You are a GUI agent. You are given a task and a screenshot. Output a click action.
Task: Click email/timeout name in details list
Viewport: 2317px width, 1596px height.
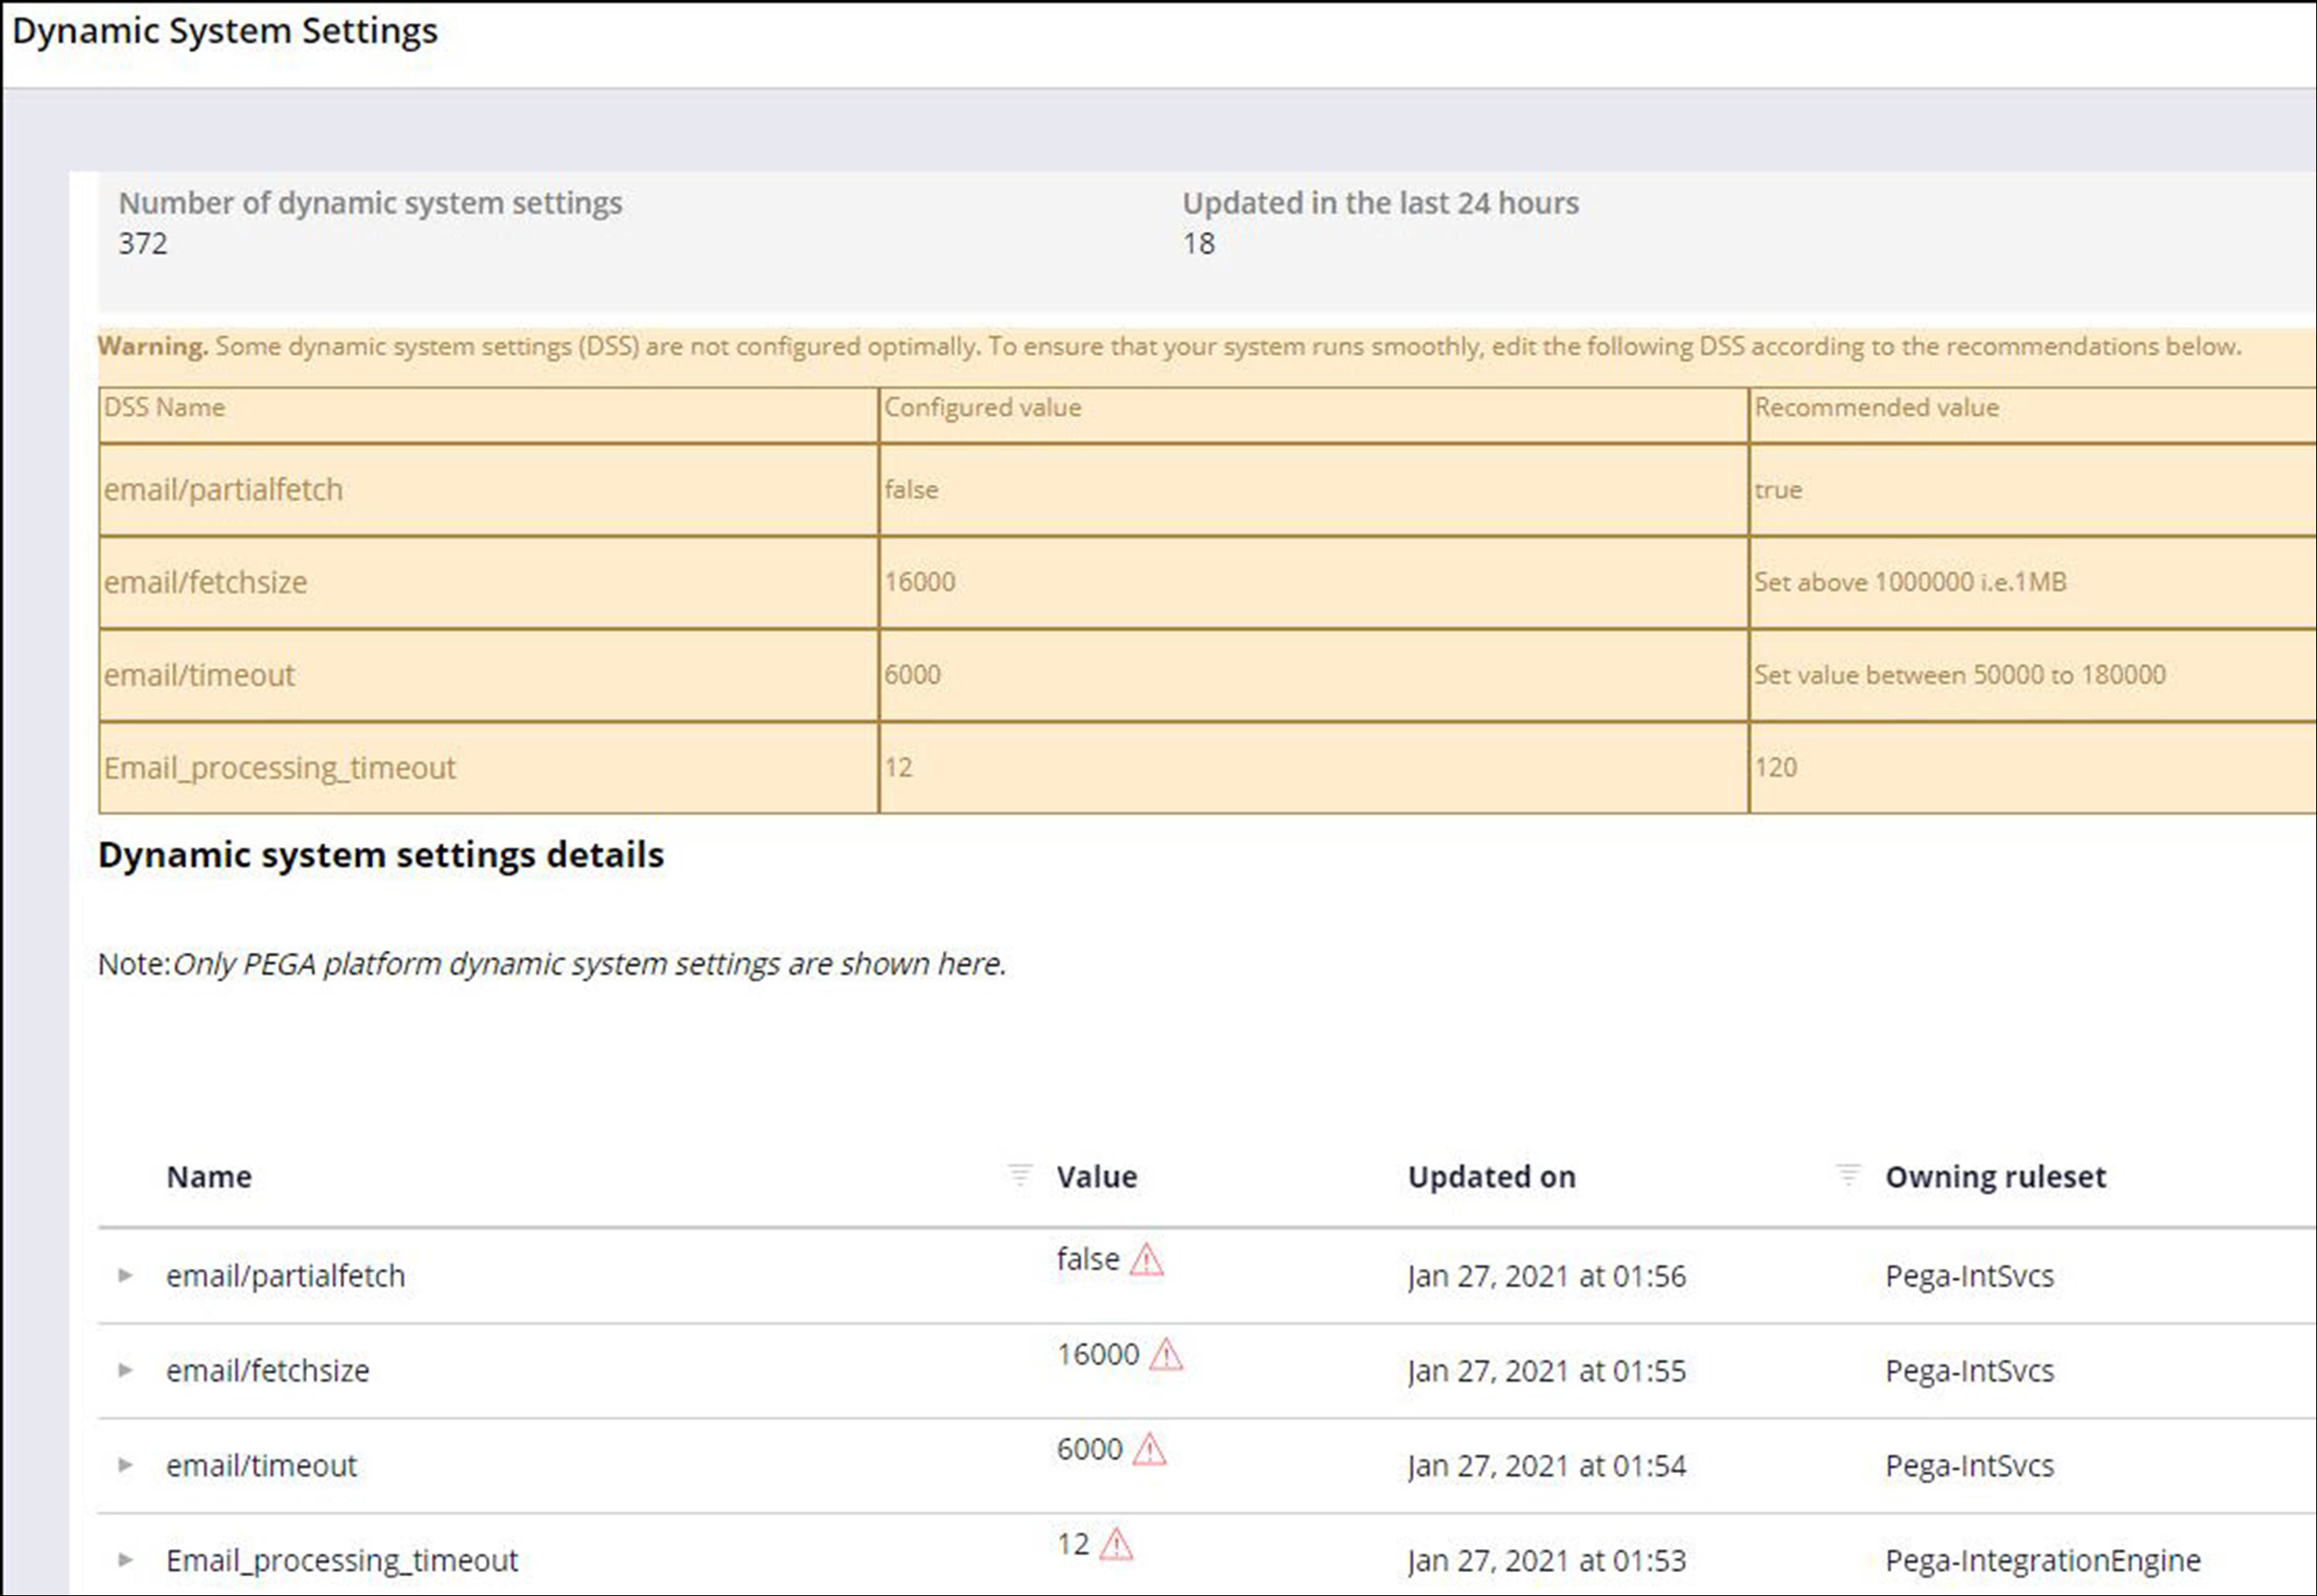(x=261, y=1466)
